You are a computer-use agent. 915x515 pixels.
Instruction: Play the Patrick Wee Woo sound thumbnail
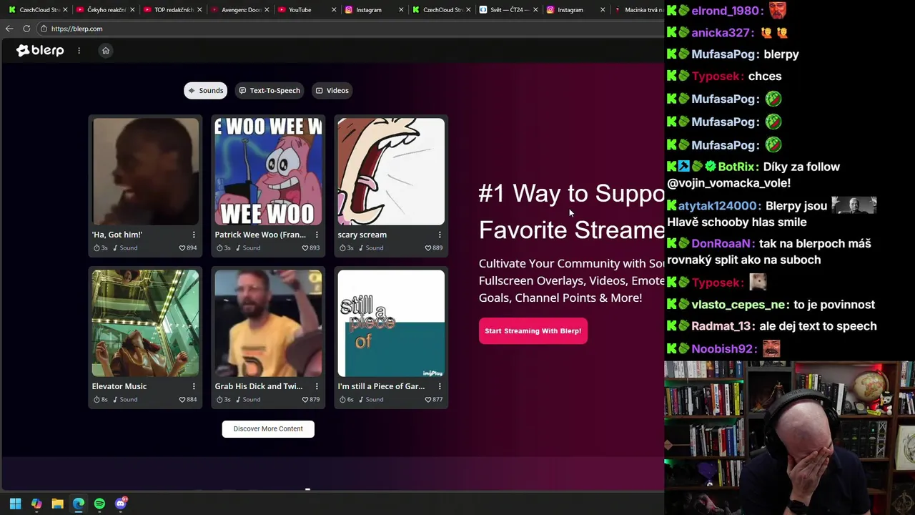268,172
